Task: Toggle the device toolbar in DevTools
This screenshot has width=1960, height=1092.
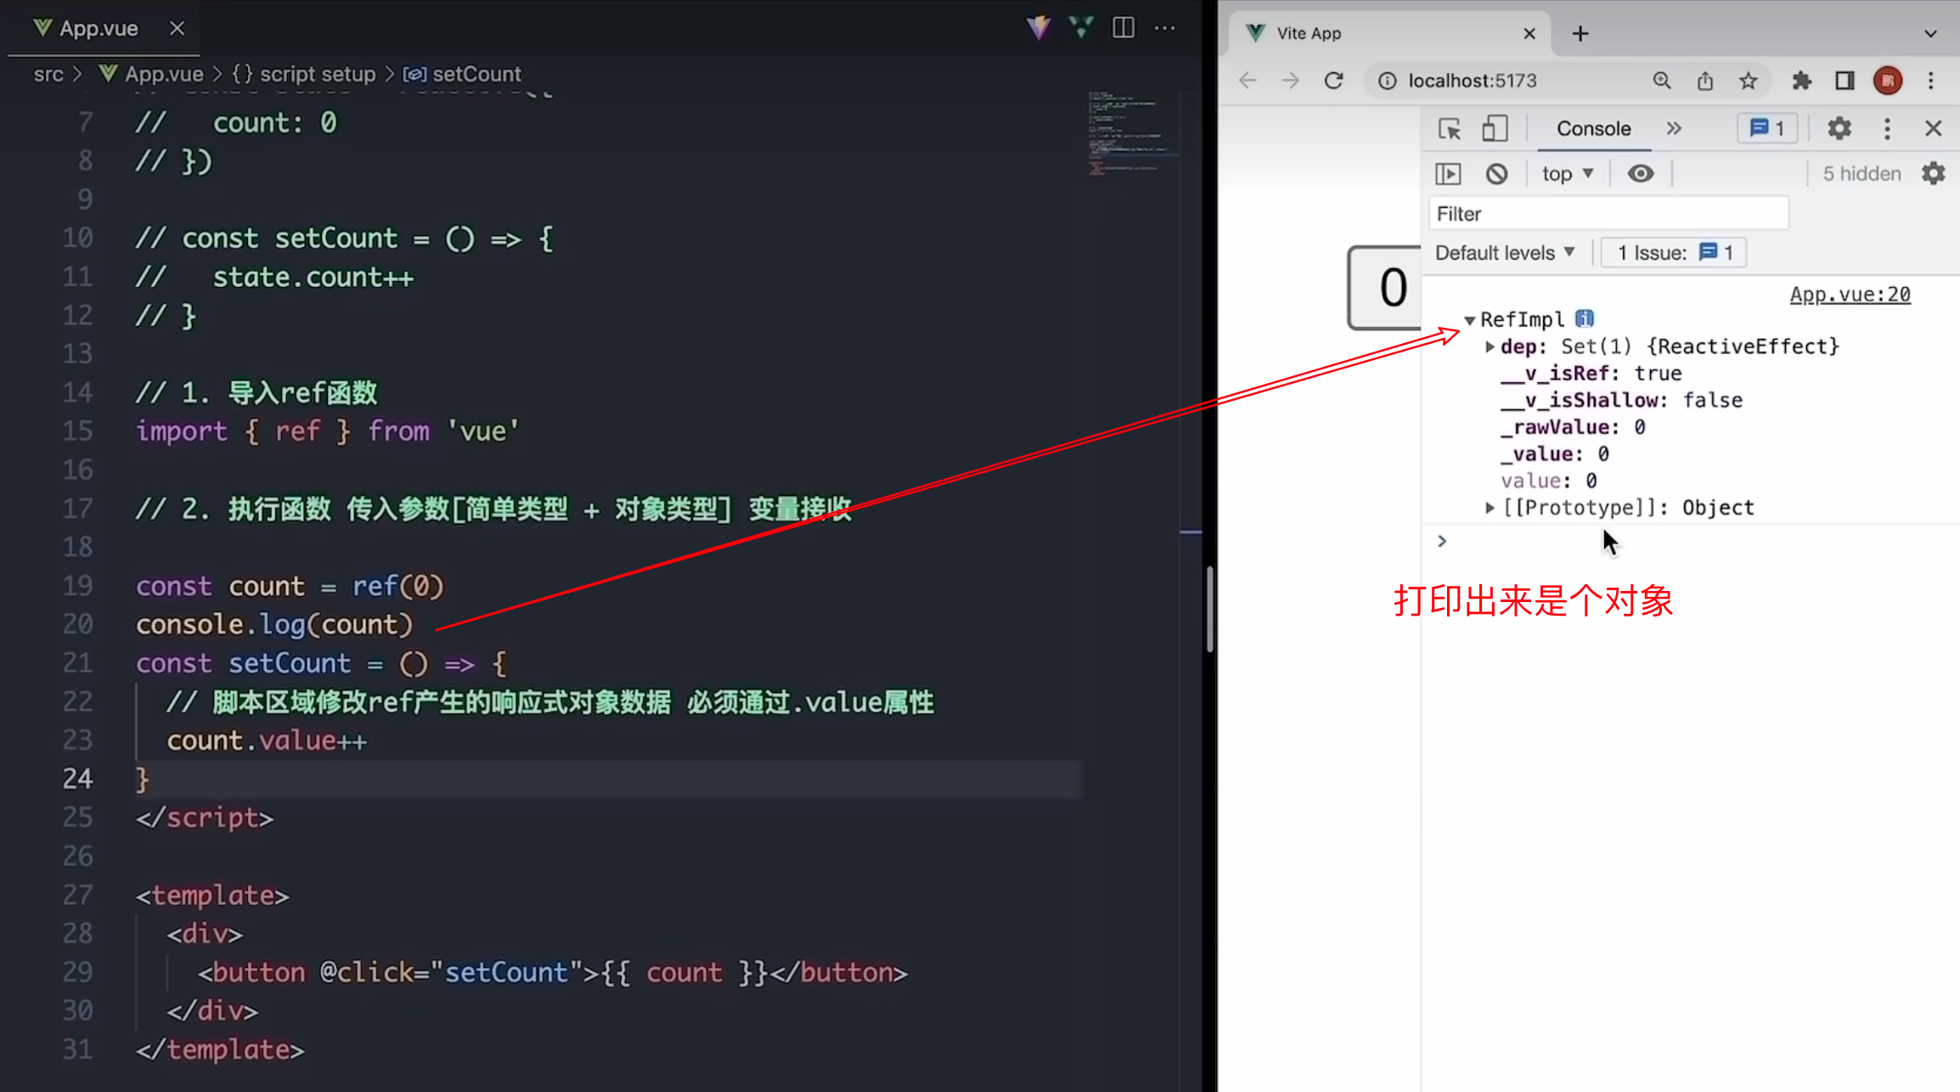Action: [1495, 128]
